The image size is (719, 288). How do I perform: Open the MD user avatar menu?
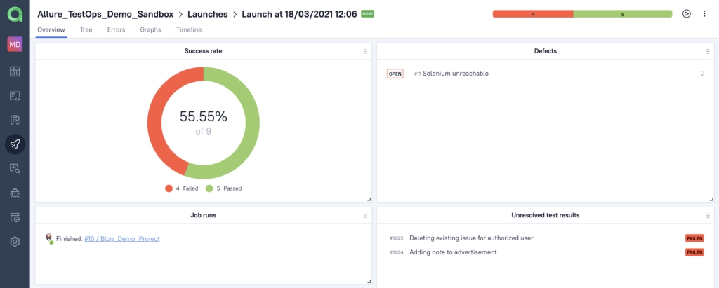tap(15, 44)
